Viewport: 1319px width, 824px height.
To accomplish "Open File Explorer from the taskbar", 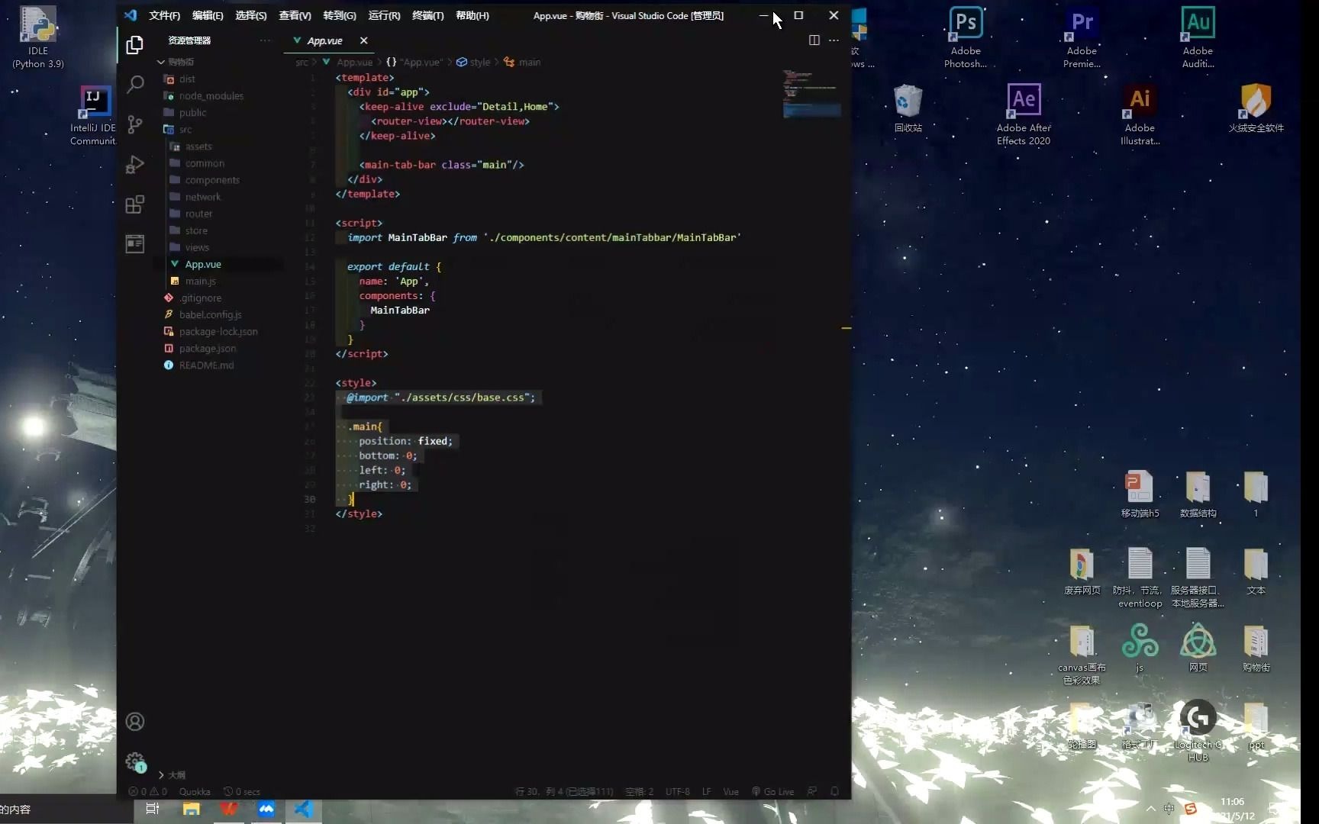I will [191, 809].
